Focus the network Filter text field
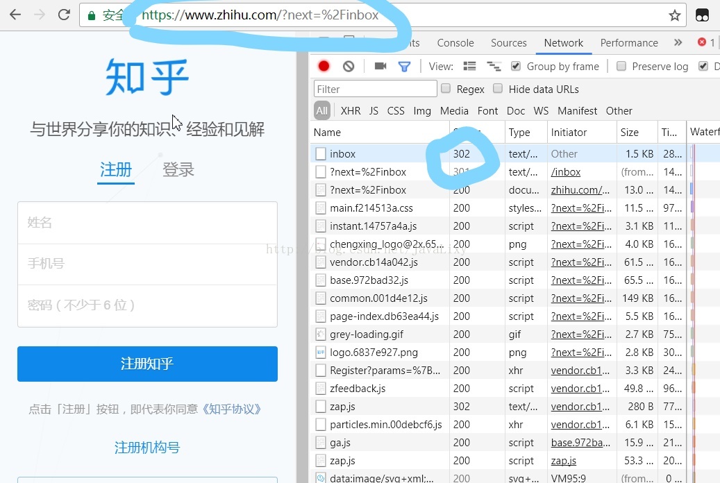The width and height of the screenshot is (720, 483). [x=375, y=89]
